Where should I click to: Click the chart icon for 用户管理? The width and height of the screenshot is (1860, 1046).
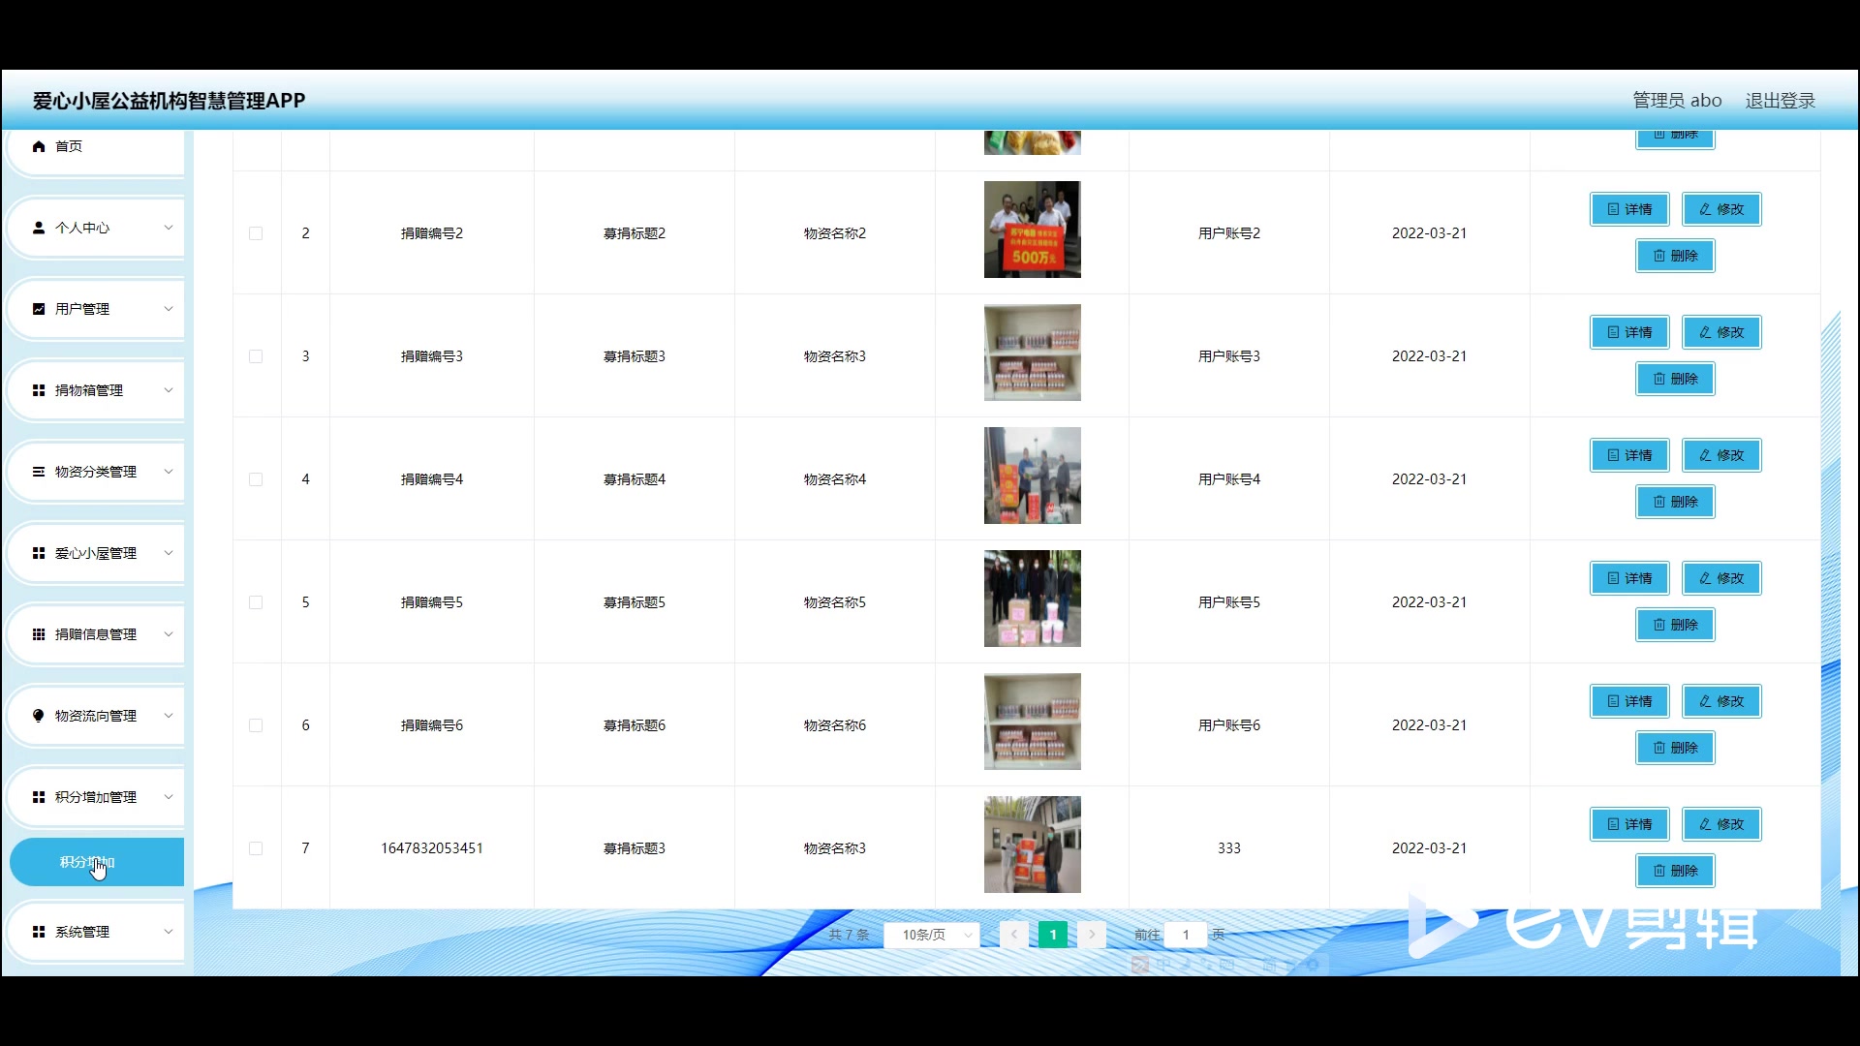coord(39,309)
